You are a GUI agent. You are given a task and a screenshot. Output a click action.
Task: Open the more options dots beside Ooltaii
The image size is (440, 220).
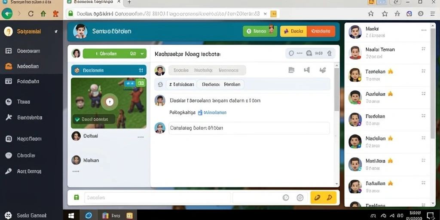141,137
